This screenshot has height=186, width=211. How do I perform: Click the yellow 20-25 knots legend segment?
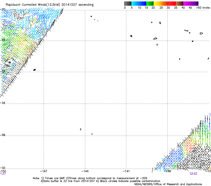157,3
